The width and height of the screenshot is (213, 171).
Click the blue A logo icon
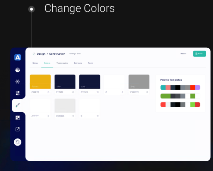(18, 57)
